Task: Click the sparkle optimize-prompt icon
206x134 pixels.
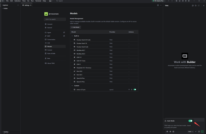Action: [196, 132]
